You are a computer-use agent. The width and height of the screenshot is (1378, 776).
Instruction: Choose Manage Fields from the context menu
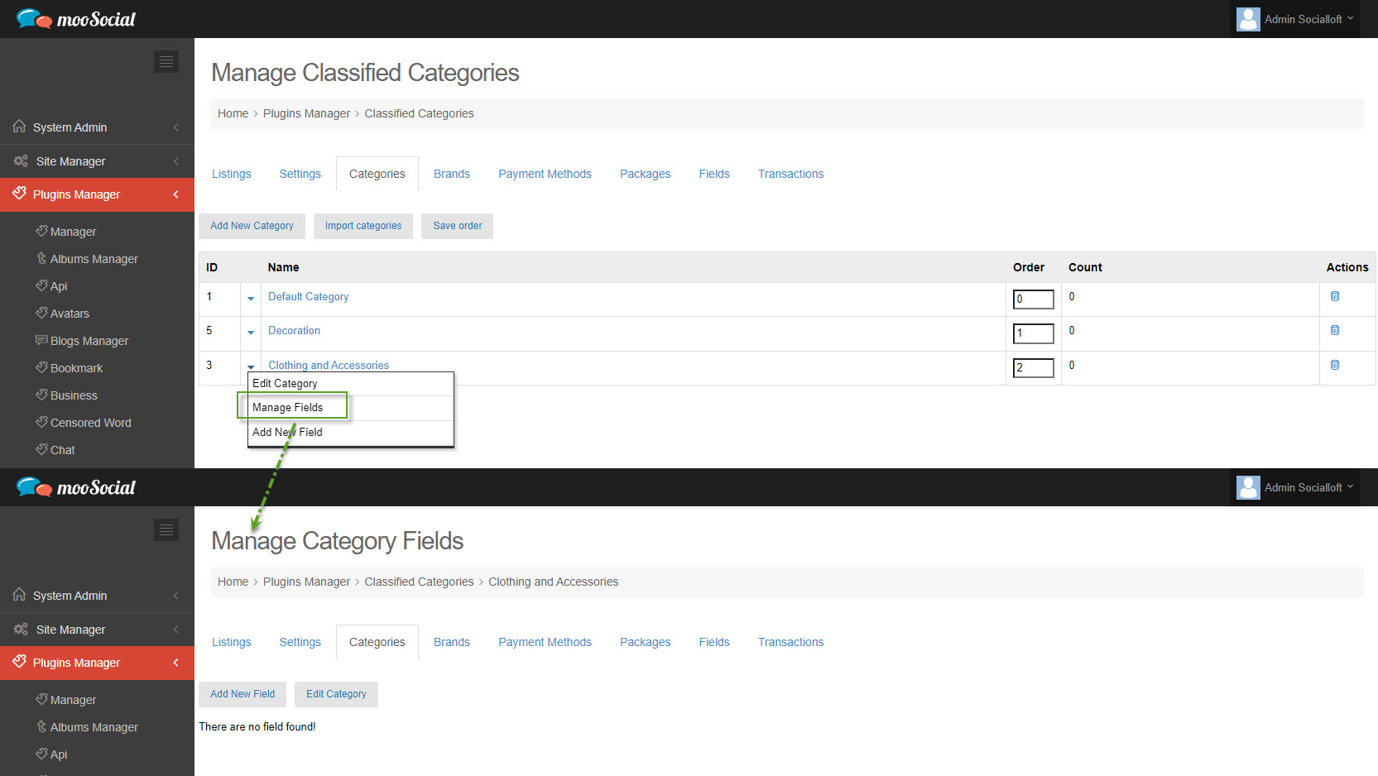351,408
